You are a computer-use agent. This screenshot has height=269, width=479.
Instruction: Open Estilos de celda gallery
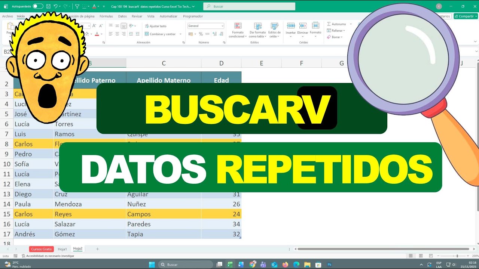click(x=274, y=30)
